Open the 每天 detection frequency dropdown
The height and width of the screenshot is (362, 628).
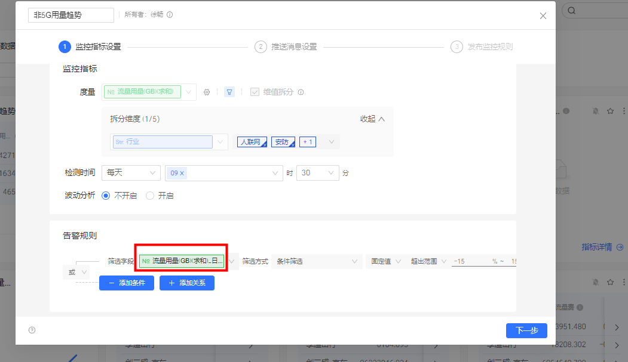[131, 173]
